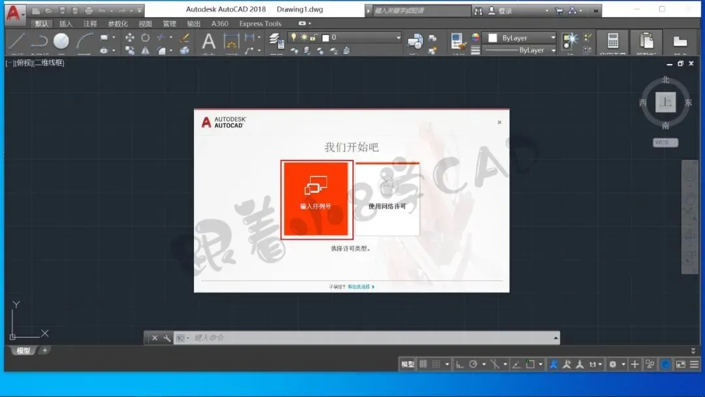This screenshot has height=397, width=705.
Task: Open the Match Properties tool
Action: [458, 42]
